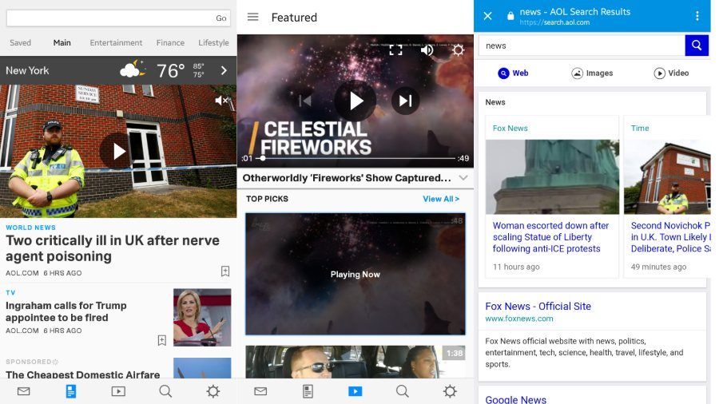The image size is (719, 404).
Task: Open Statue of Liberty woman escorted headline
Action: [x=550, y=237]
